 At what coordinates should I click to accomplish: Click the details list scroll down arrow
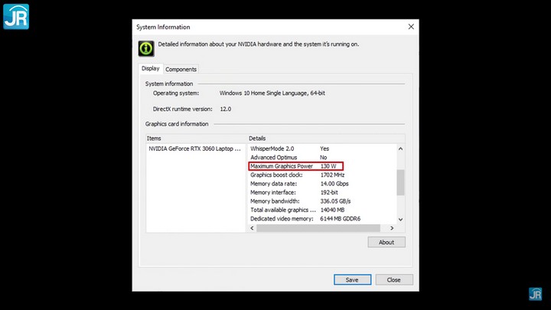[x=400, y=220]
